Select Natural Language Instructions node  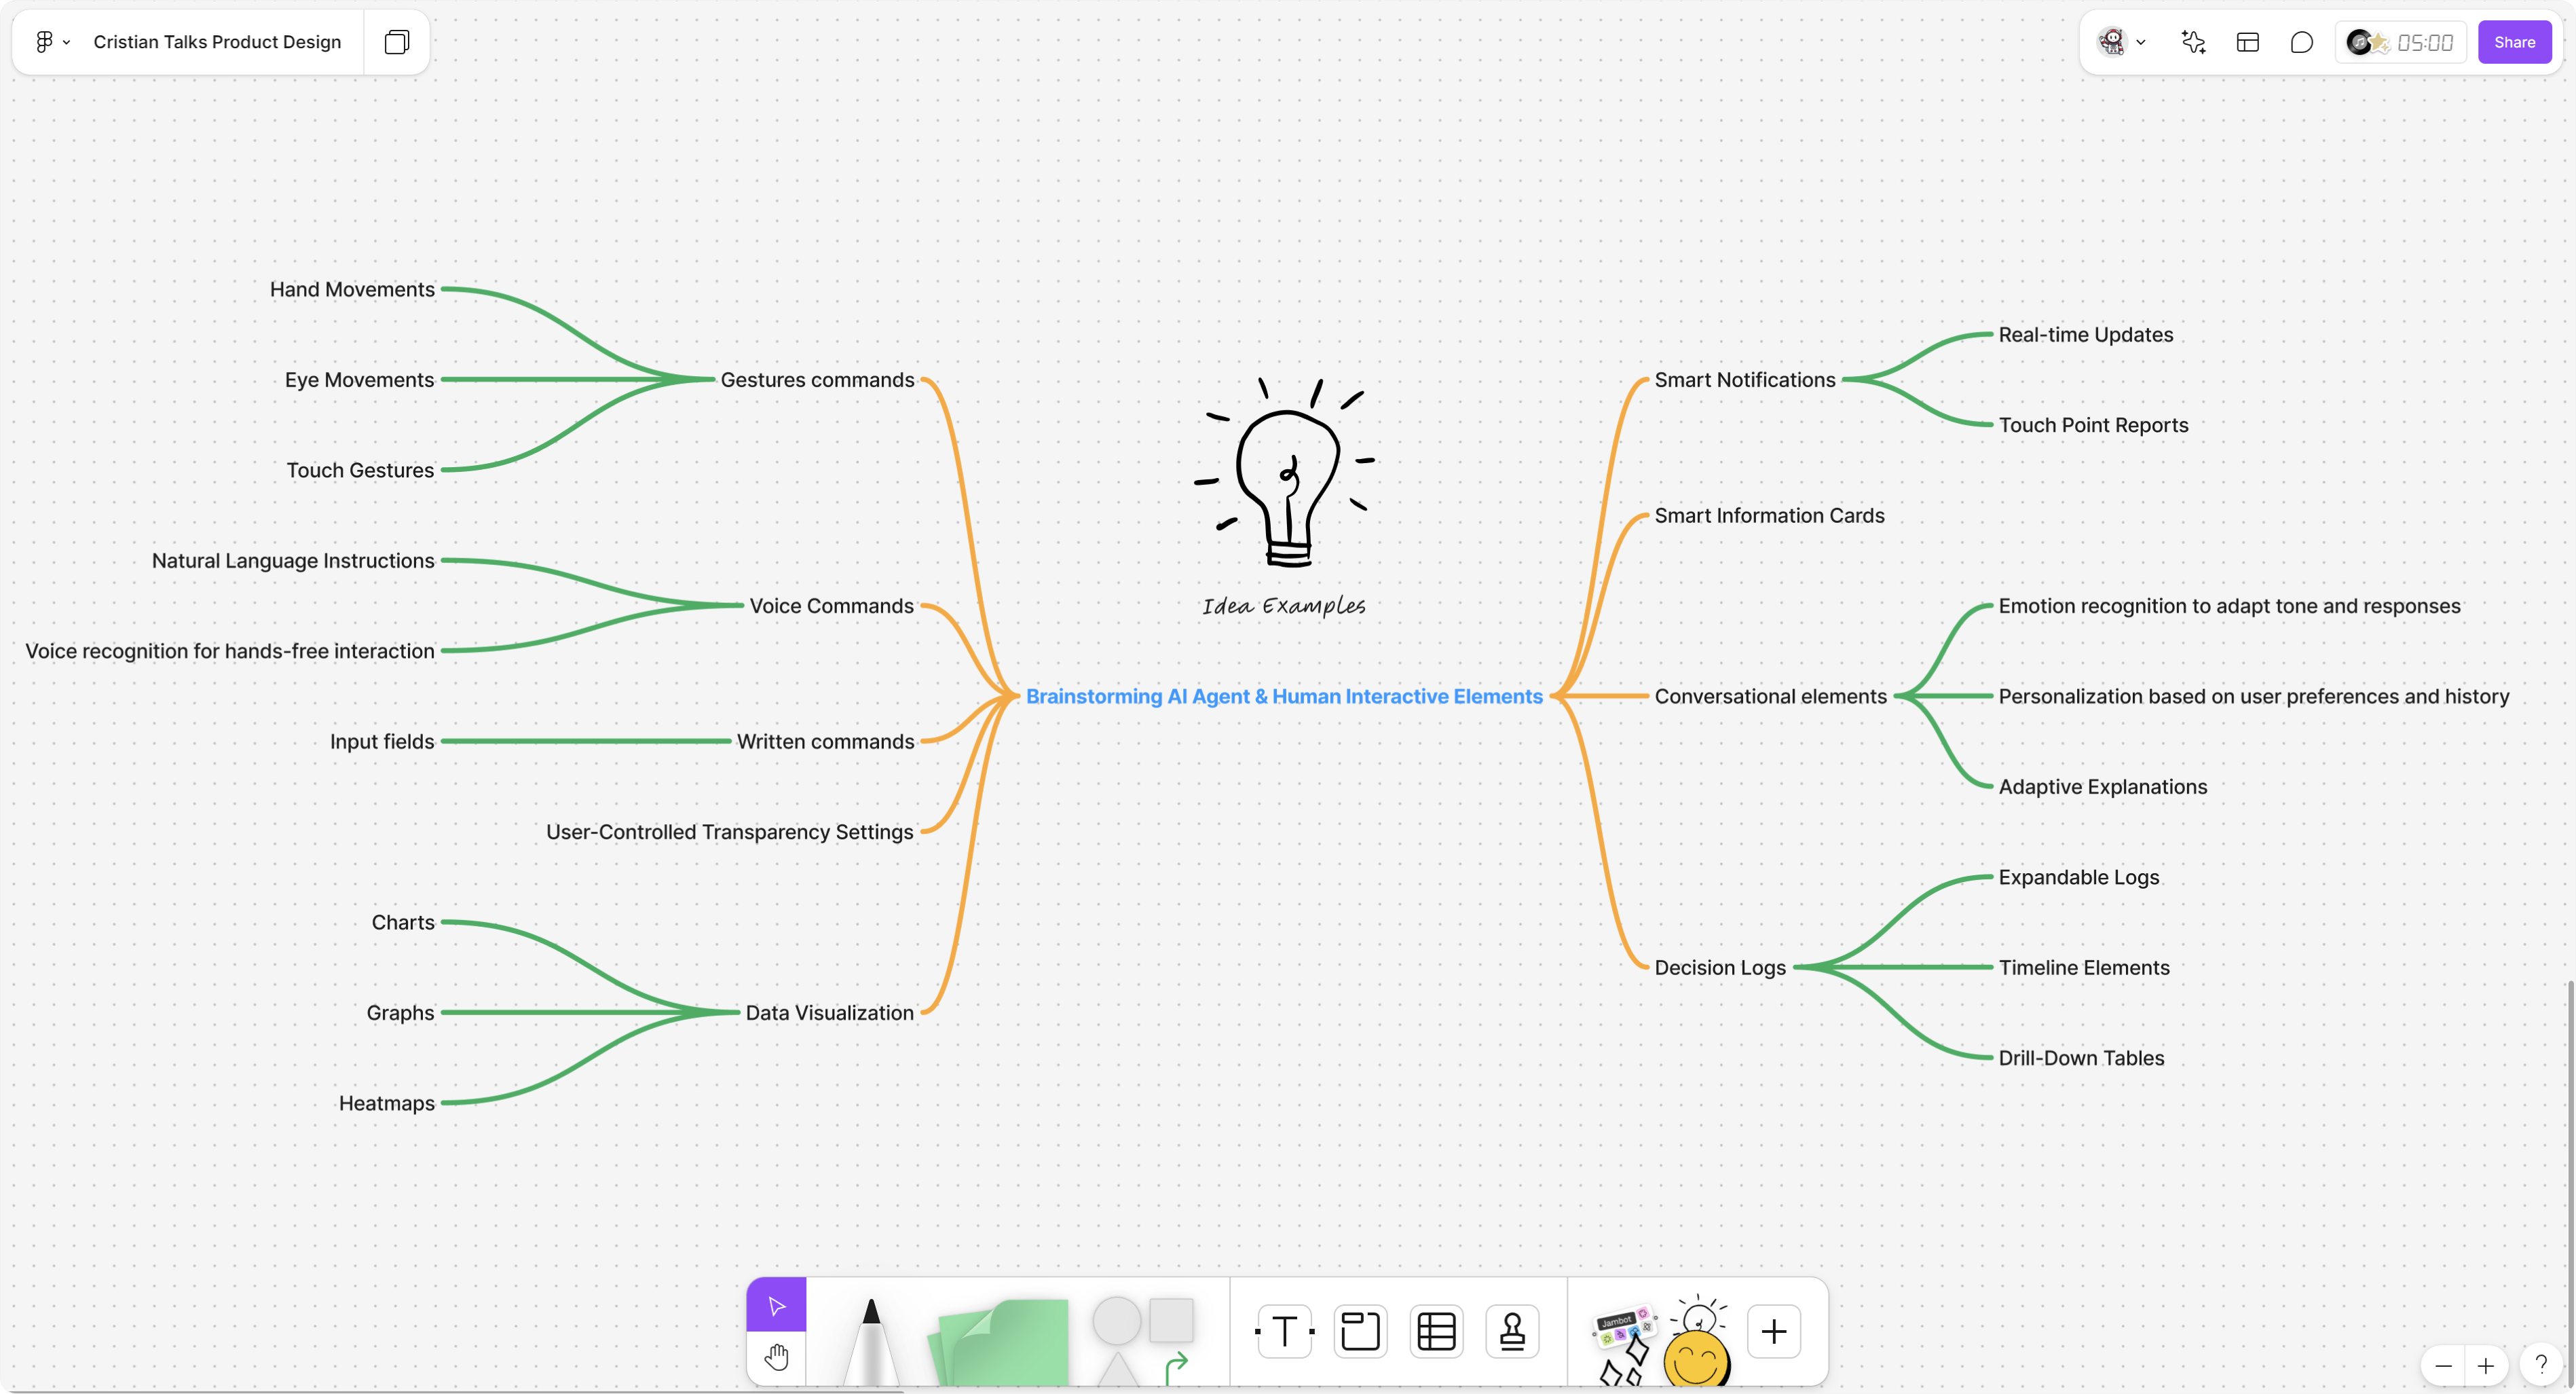coord(293,560)
